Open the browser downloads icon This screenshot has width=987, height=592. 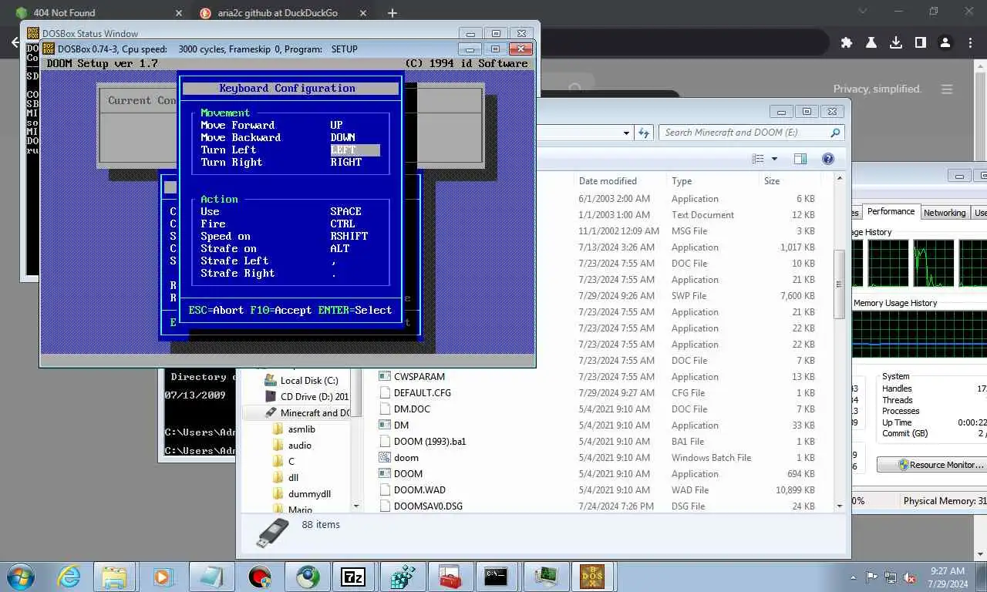(x=895, y=42)
